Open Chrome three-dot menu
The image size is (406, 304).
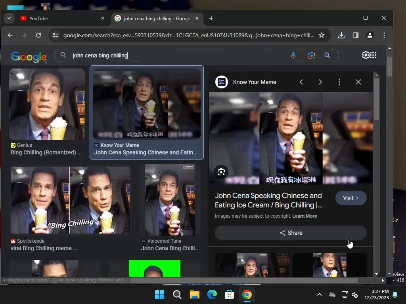384,35
